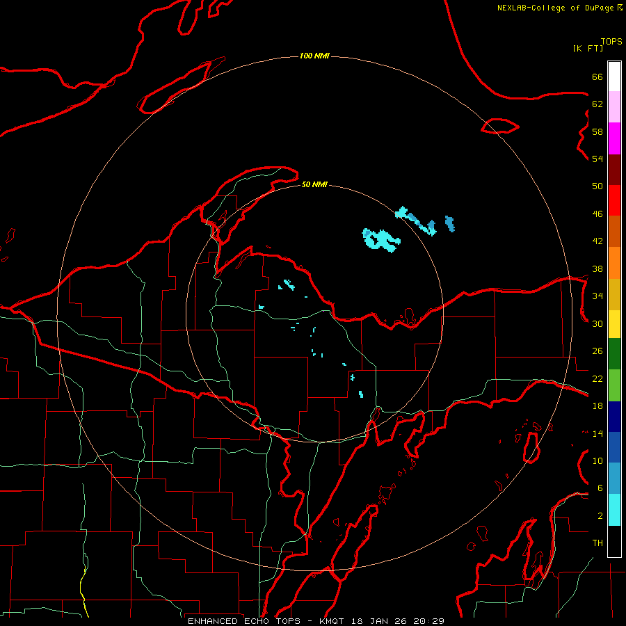Click the orange band near 38 kft

click(x=614, y=263)
